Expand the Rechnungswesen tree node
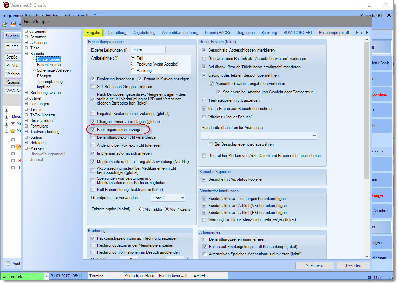 [27, 93]
